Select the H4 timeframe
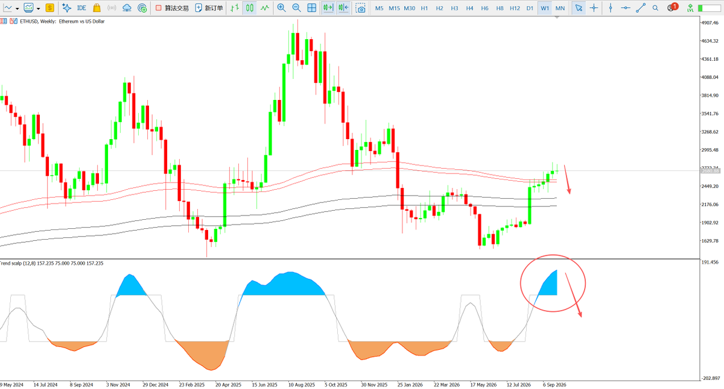 pyautogui.click(x=469, y=8)
